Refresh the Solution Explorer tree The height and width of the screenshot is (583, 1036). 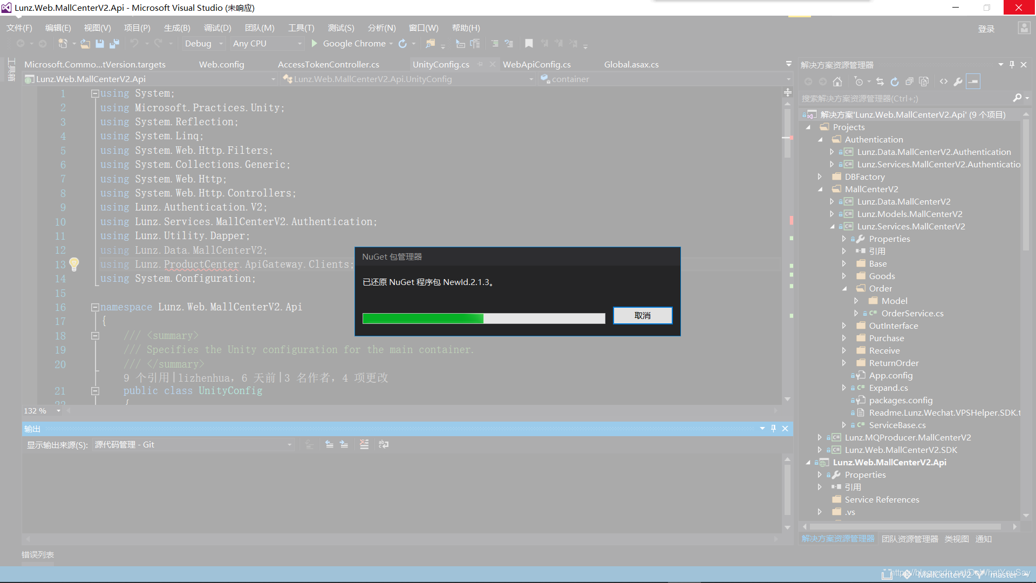895,82
